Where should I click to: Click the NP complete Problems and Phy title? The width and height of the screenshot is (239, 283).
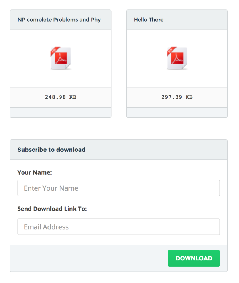(59, 20)
